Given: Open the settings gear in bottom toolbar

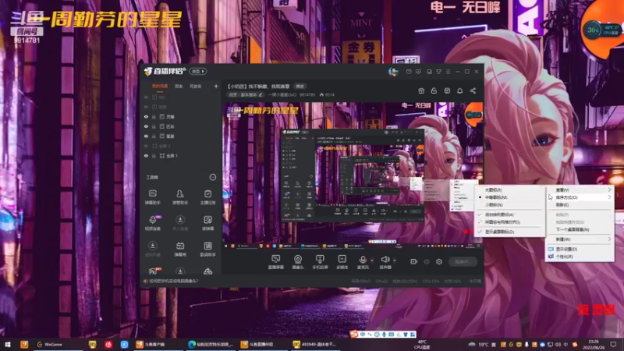Looking at the screenshot, I should [438, 261].
